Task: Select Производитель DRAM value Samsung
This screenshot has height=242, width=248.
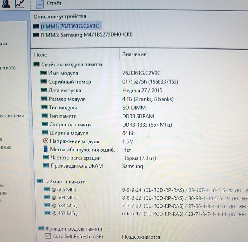Action: point(133,166)
